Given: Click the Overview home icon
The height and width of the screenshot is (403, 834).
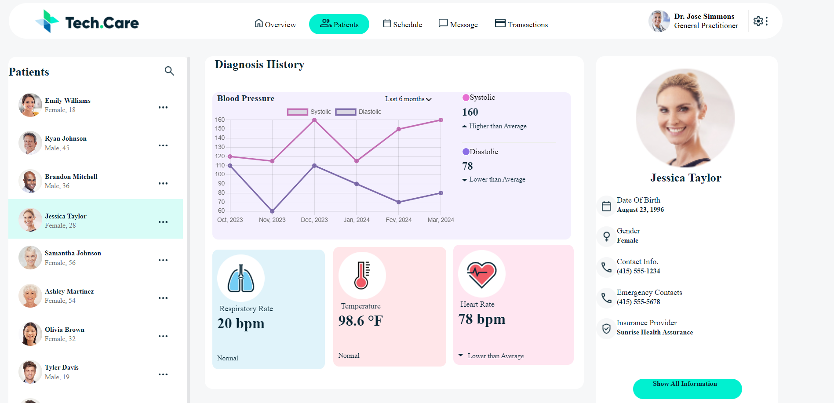Looking at the screenshot, I should point(259,24).
